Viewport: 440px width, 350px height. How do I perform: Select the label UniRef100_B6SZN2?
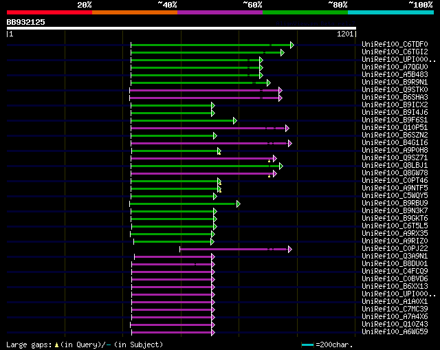pyautogui.click(x=395, y=135)
